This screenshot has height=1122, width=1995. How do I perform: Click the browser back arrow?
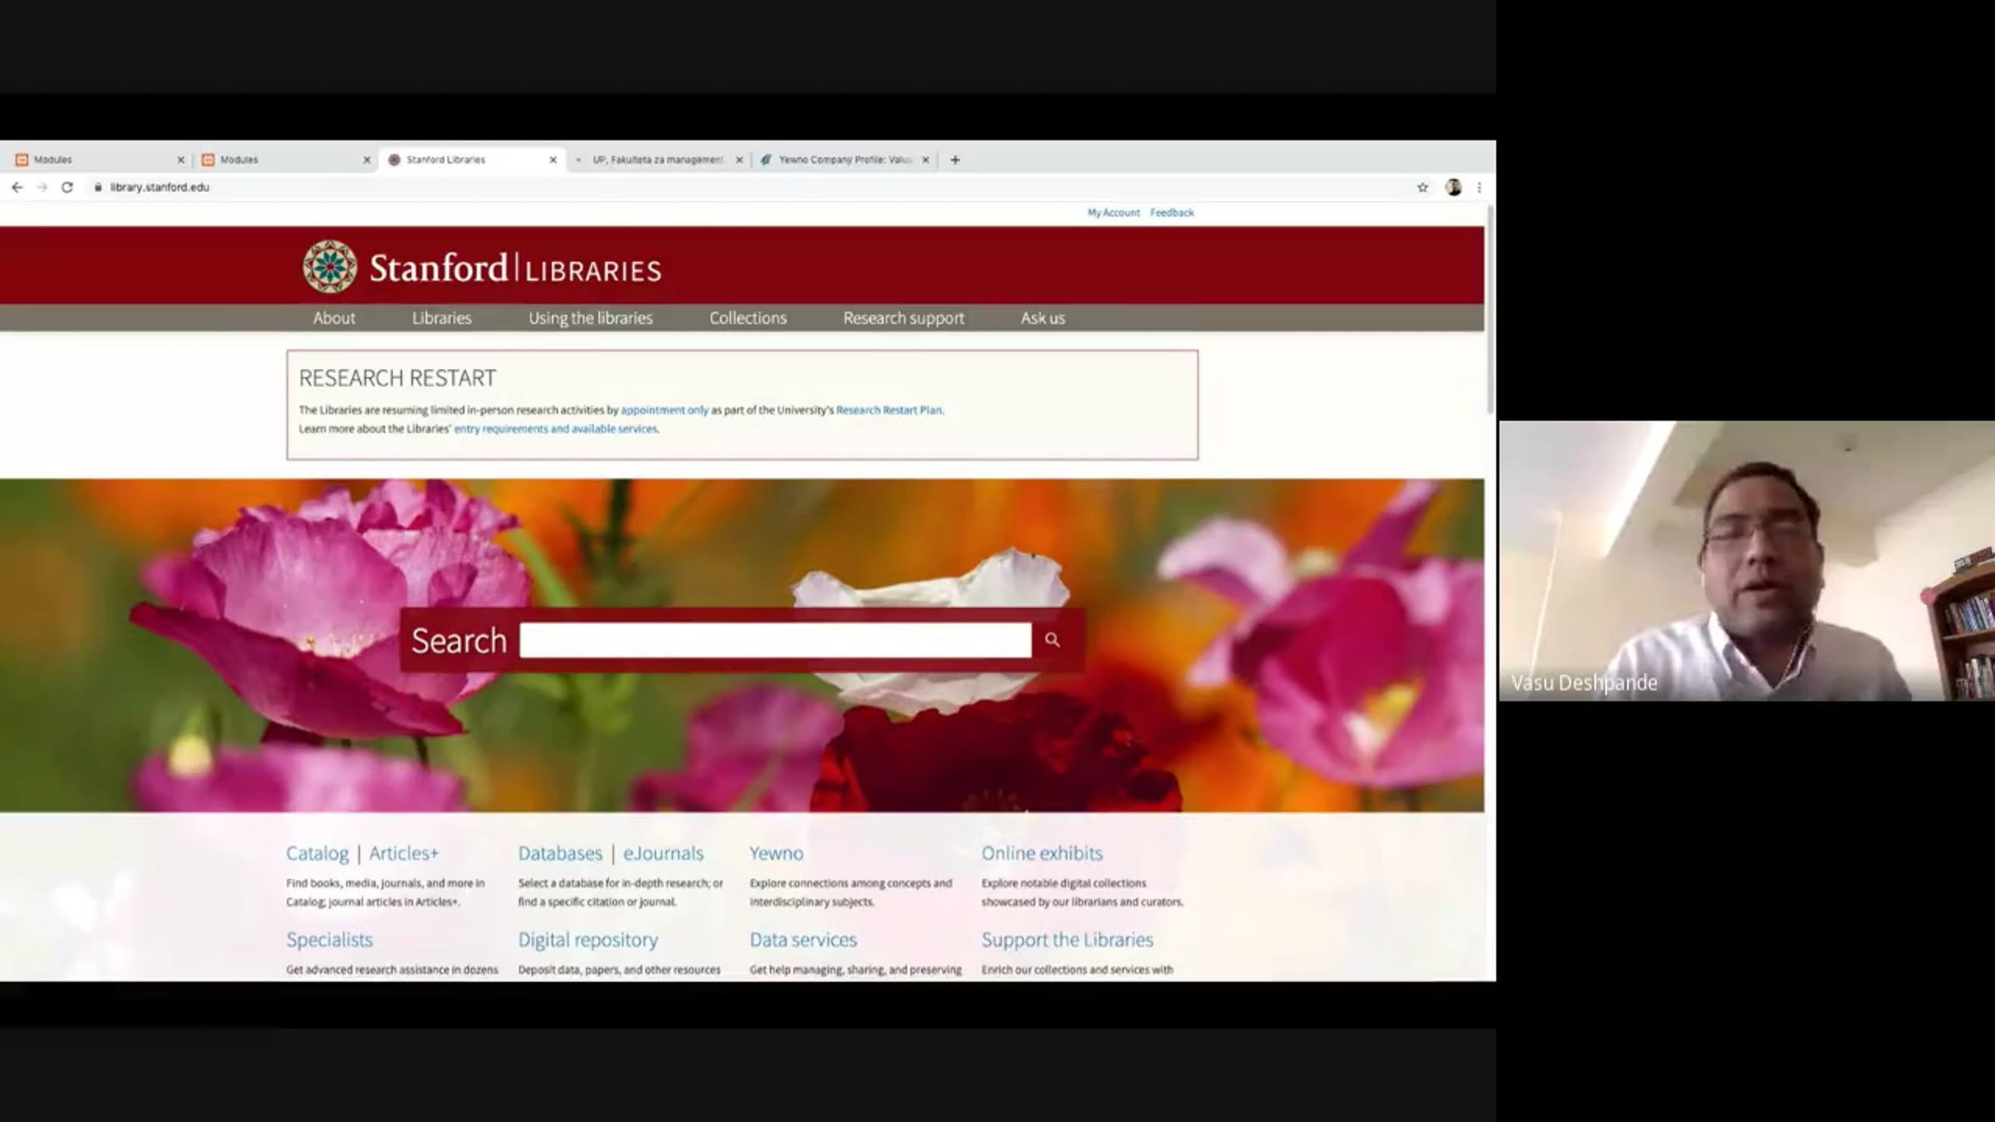[17, 187]
